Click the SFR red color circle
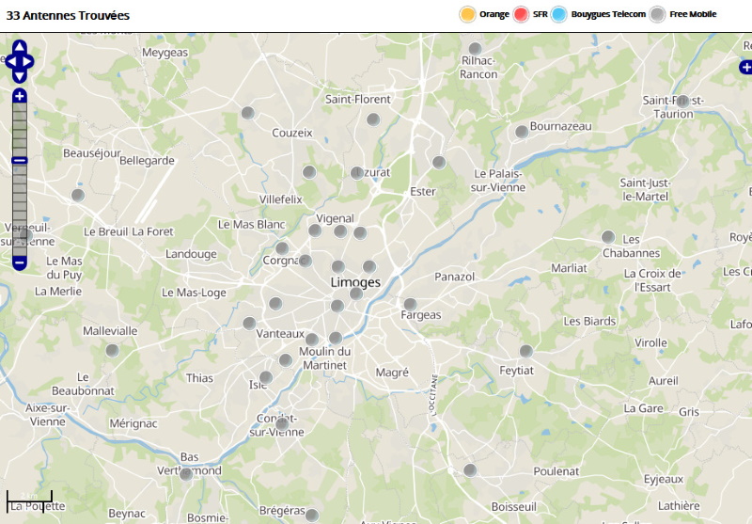752x524 pixels. pyautogui.click(x=521, y=14)
